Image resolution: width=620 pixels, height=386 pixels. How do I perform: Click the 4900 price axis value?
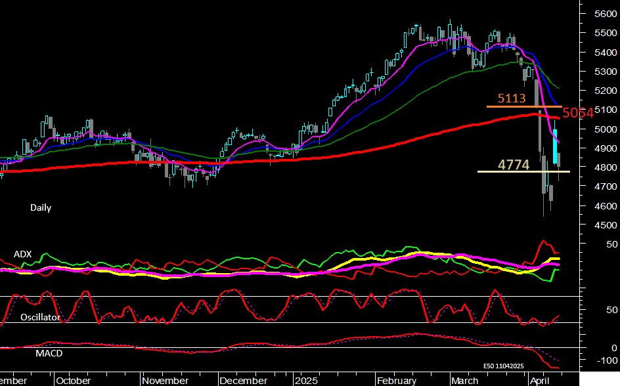(606, 148)
